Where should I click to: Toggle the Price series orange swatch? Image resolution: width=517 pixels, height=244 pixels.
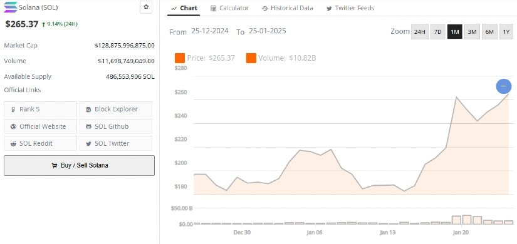tap(180, 58)
